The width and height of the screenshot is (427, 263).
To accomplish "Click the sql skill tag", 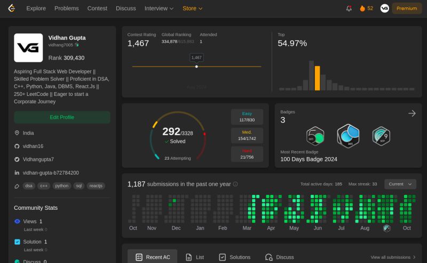I will coord(79,186).
